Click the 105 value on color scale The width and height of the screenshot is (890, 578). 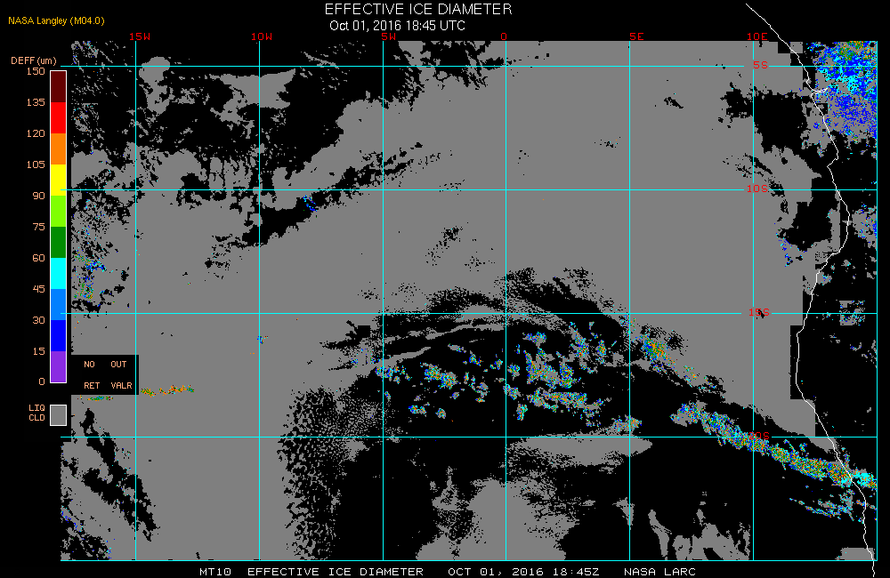click(x=36, y=165)
